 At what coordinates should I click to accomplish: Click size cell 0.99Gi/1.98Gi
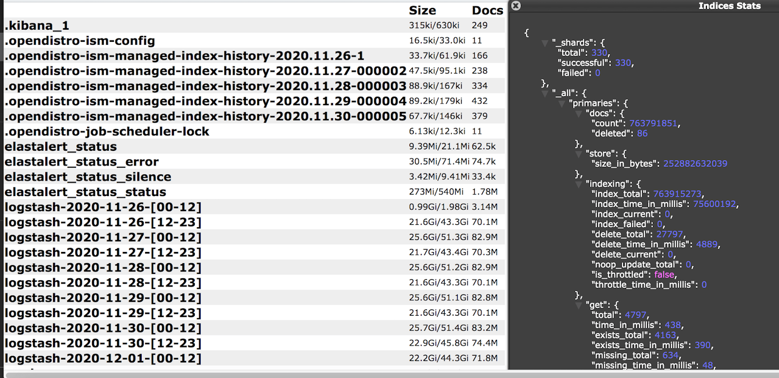[x=439, y=207]
